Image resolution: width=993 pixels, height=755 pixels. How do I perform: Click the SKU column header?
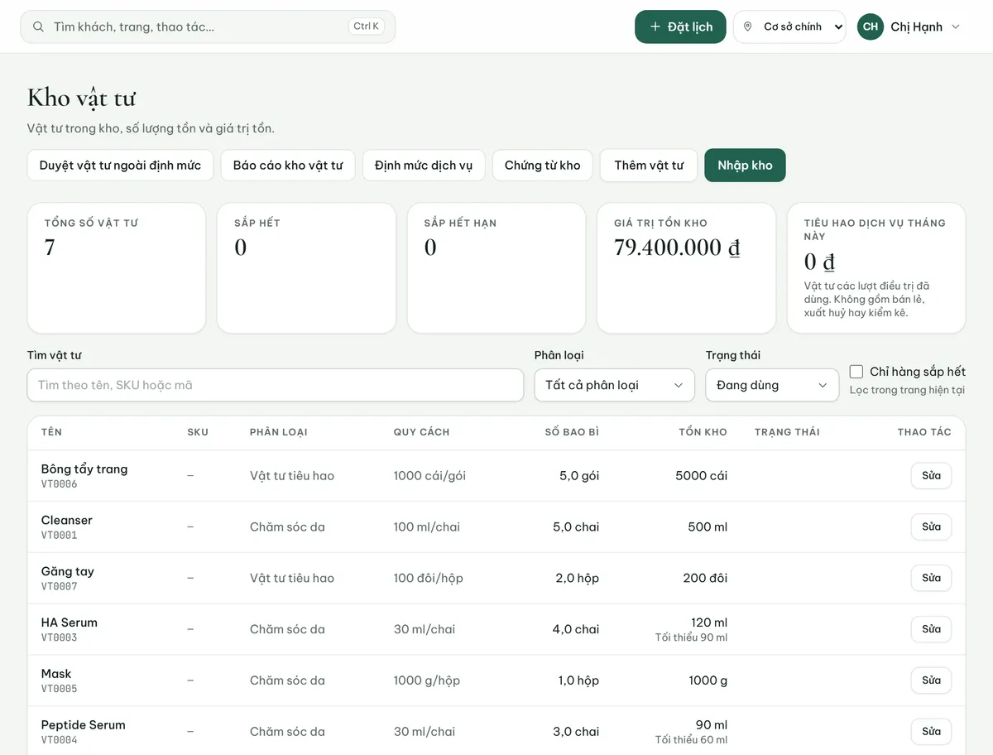[198, 432]
